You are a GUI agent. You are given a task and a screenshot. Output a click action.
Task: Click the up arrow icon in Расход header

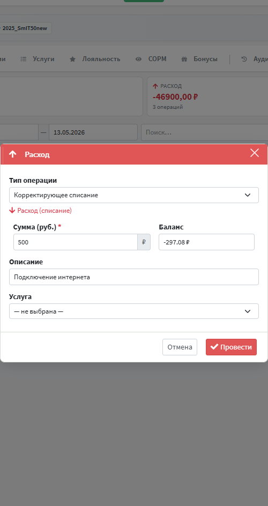(x=12, y=154)
